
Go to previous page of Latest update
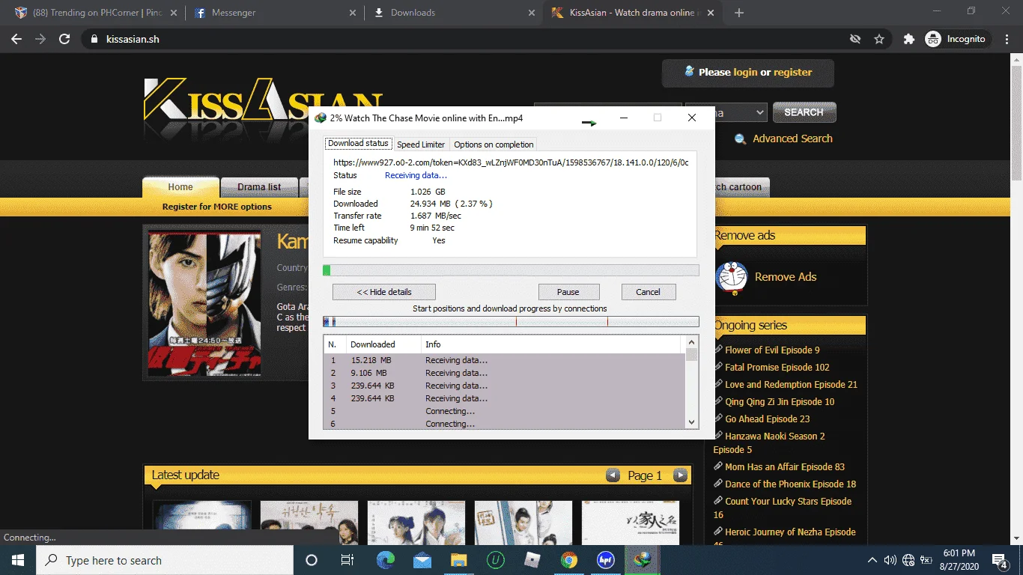click(x=613, y=475)
